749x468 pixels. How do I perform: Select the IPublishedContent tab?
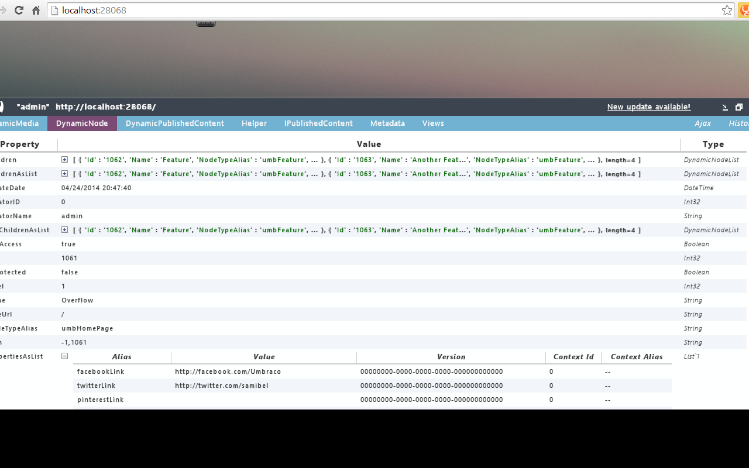(318, 123)
